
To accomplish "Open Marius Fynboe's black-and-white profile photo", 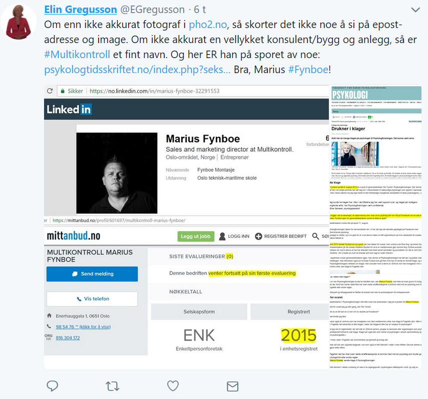I will [x=117, y=173].
